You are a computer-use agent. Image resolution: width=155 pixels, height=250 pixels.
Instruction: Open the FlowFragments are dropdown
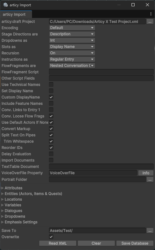72,66
